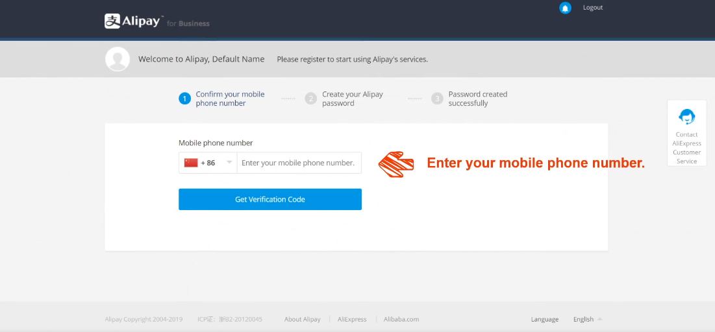Click the Alipay logo icon

[112, 21]
